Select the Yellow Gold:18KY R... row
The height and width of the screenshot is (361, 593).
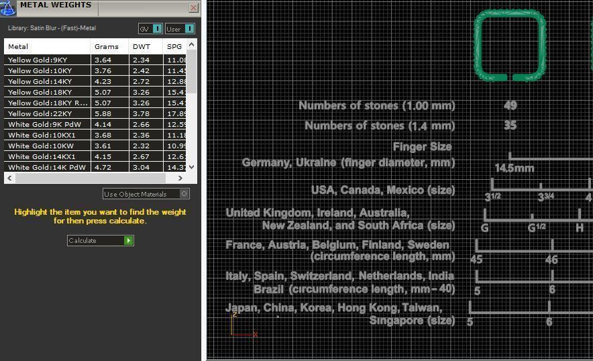[95, 103]
